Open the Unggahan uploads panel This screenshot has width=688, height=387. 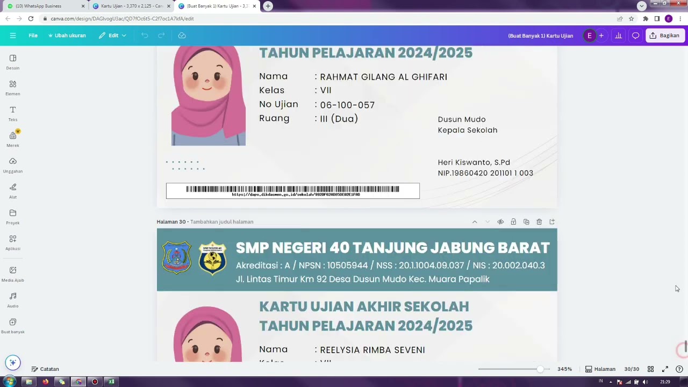pos(13,166)
